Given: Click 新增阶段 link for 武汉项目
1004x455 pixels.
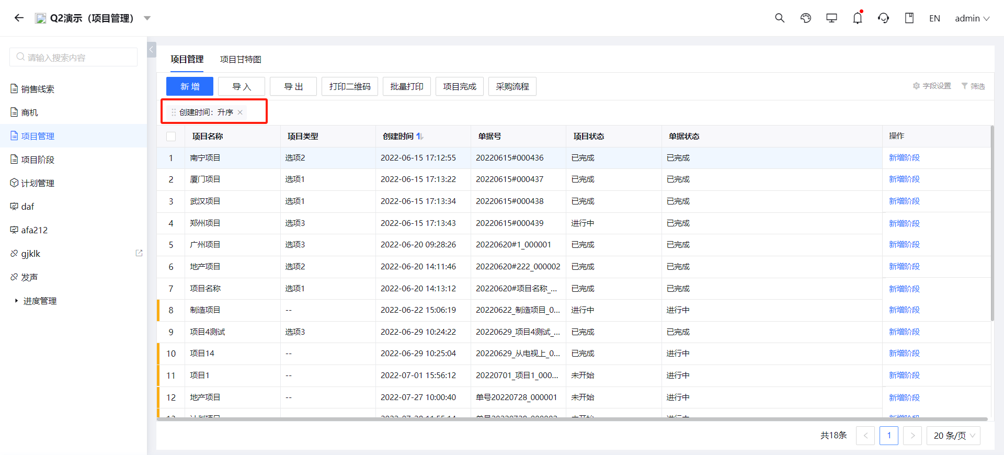Looking at the screenshot, I should click(904, 201).
